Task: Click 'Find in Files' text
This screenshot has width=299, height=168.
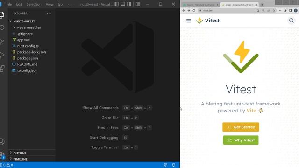Action: [x=108, y=127]
